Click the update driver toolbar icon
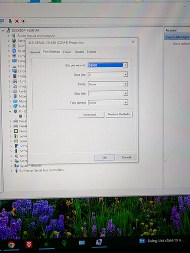 pos(11,21)
